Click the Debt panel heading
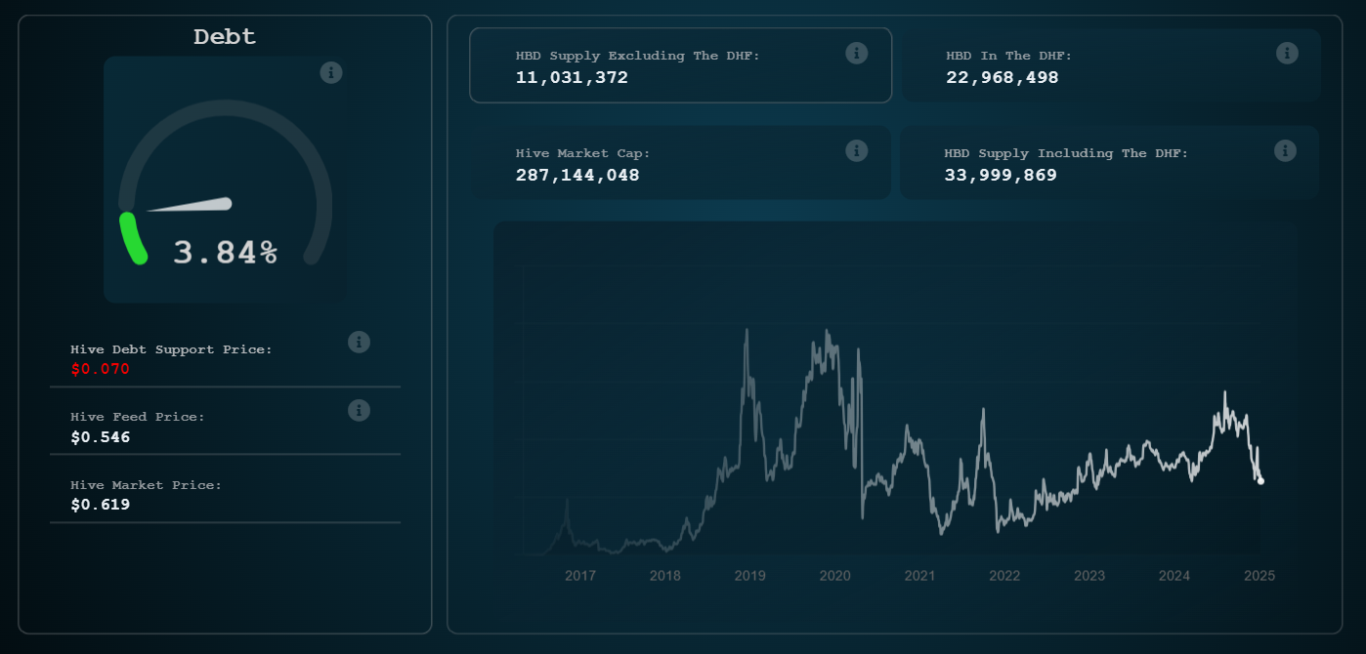This screenshot has height=654, width=1366. 225,37
